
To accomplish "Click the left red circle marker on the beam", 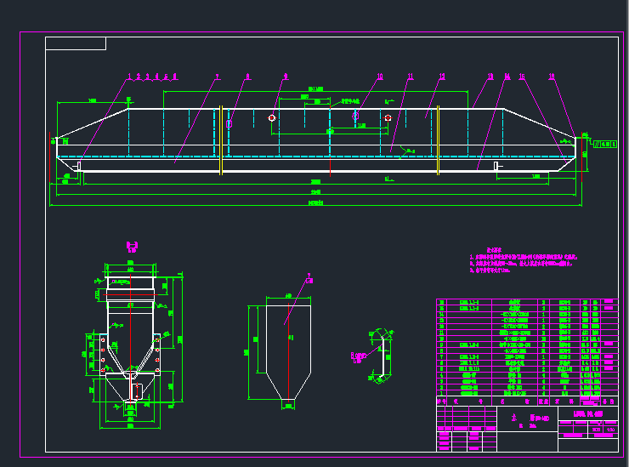I will (272, 118).
